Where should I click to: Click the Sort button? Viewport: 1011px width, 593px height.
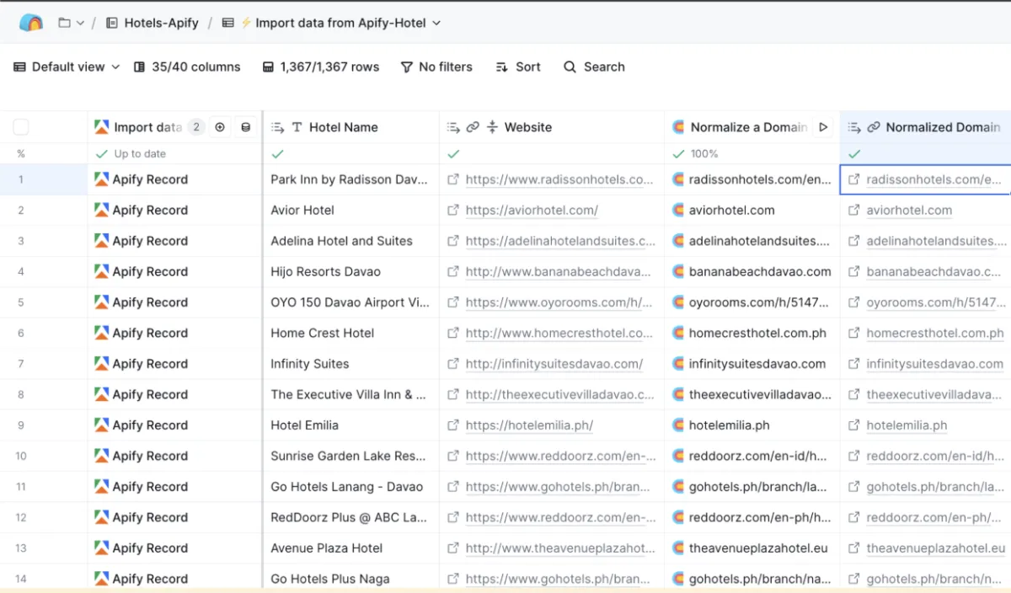(x=518, y=67)
